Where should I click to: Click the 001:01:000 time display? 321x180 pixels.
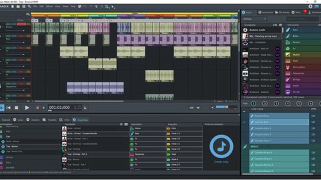pos(59,107)
